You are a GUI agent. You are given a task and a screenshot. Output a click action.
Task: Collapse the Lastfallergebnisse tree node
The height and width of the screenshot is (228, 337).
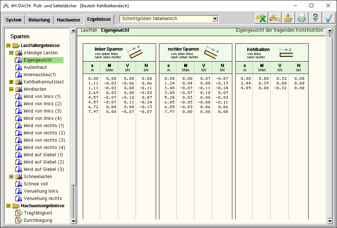(8, 46)
